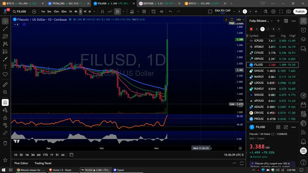Toggle magnet mode on the drawing toolbar
This screenshot has height=173, width=308.
pyautogui.click(x=5, y=103)
